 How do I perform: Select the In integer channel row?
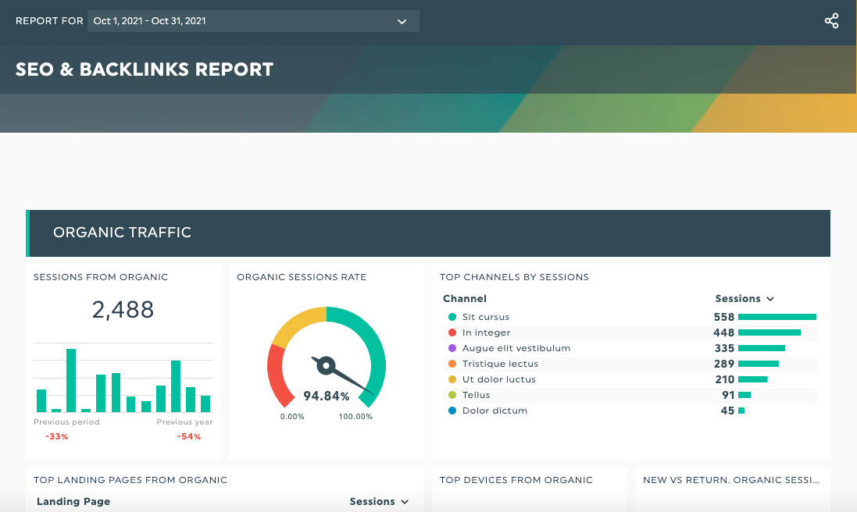coord(630,332)
